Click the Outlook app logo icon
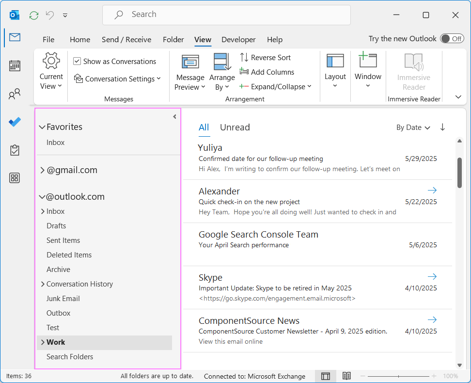The height and width of the screenshot is (383, 471). point(15,15)
